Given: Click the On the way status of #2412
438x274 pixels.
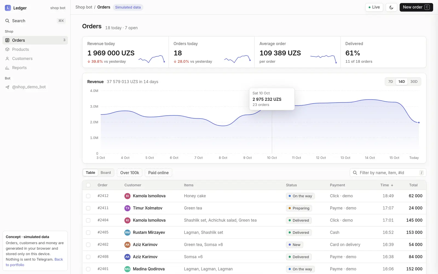Looking at the screenshot, I should pos(300,196).
